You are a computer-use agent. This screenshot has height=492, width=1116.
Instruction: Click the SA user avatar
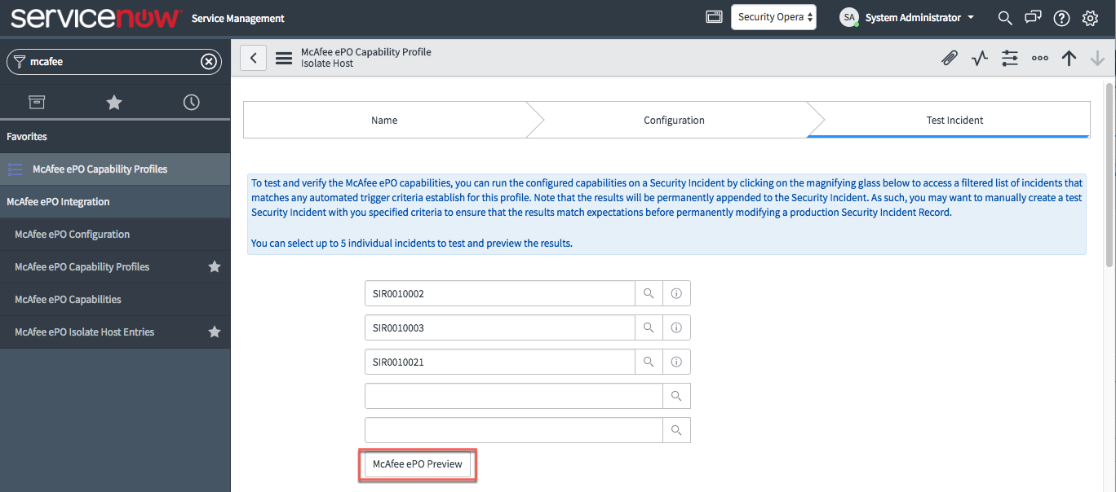[x=849, y=17]
